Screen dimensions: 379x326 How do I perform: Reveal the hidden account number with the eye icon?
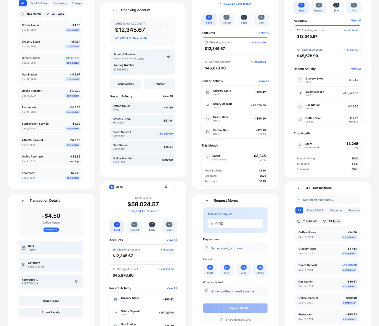[x=168, y=57]
